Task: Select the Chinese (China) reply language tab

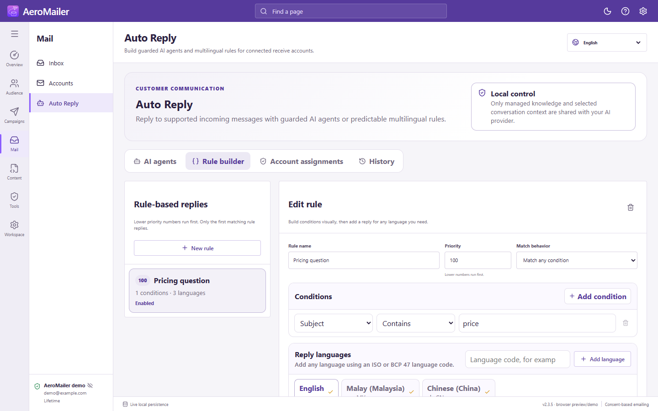Action: (x=458, y=388)
